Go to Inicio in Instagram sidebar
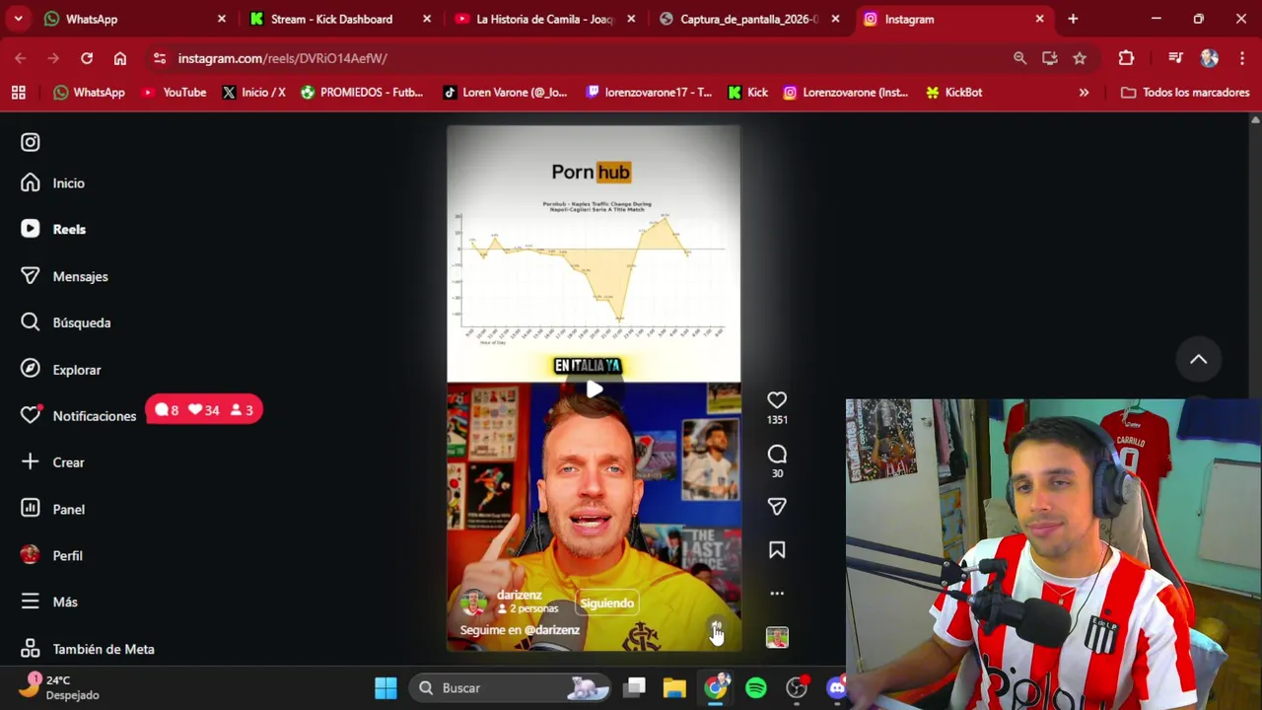 [54, 183]
